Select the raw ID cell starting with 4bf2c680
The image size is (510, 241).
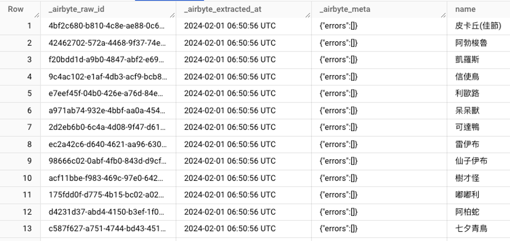107,26
